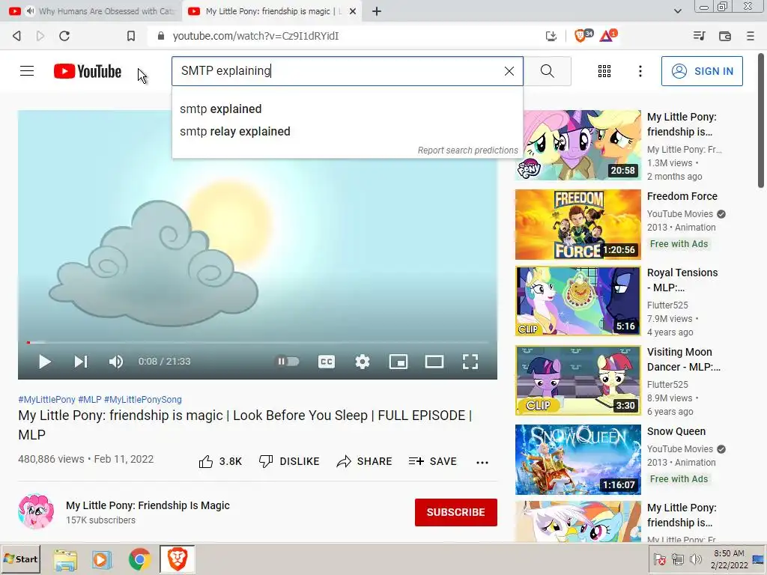Image resolution: width=767 pixels, height=575 pixels.
Task: Toggle closed captions on the player
Action: [327, 362]
